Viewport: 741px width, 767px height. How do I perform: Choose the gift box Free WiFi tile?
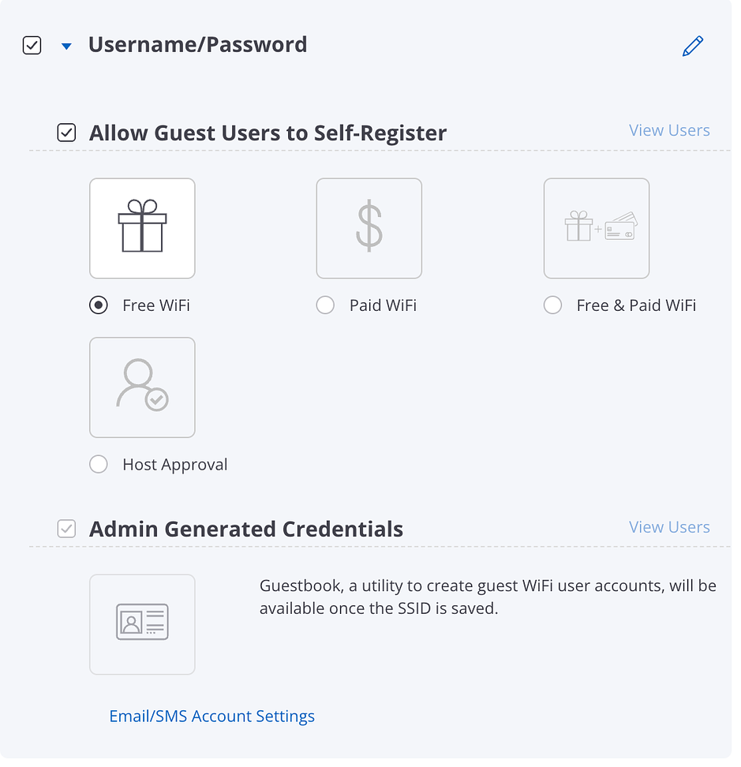point(142,228)
